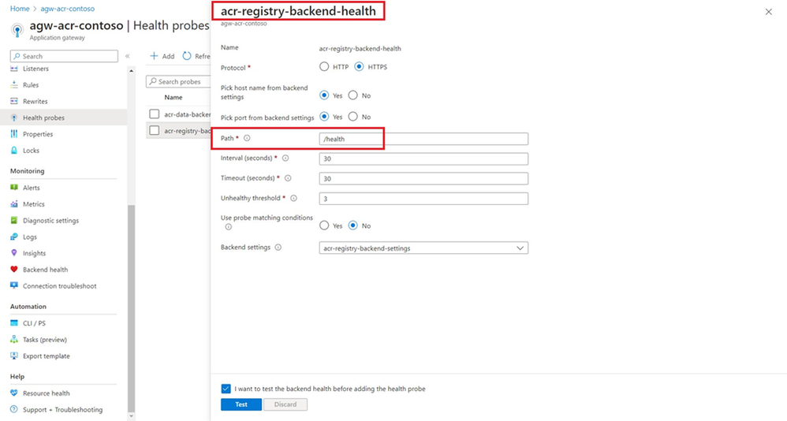787x421 pixels.
Task: Click the Insights bulb icon
Action: coord(14,253)
